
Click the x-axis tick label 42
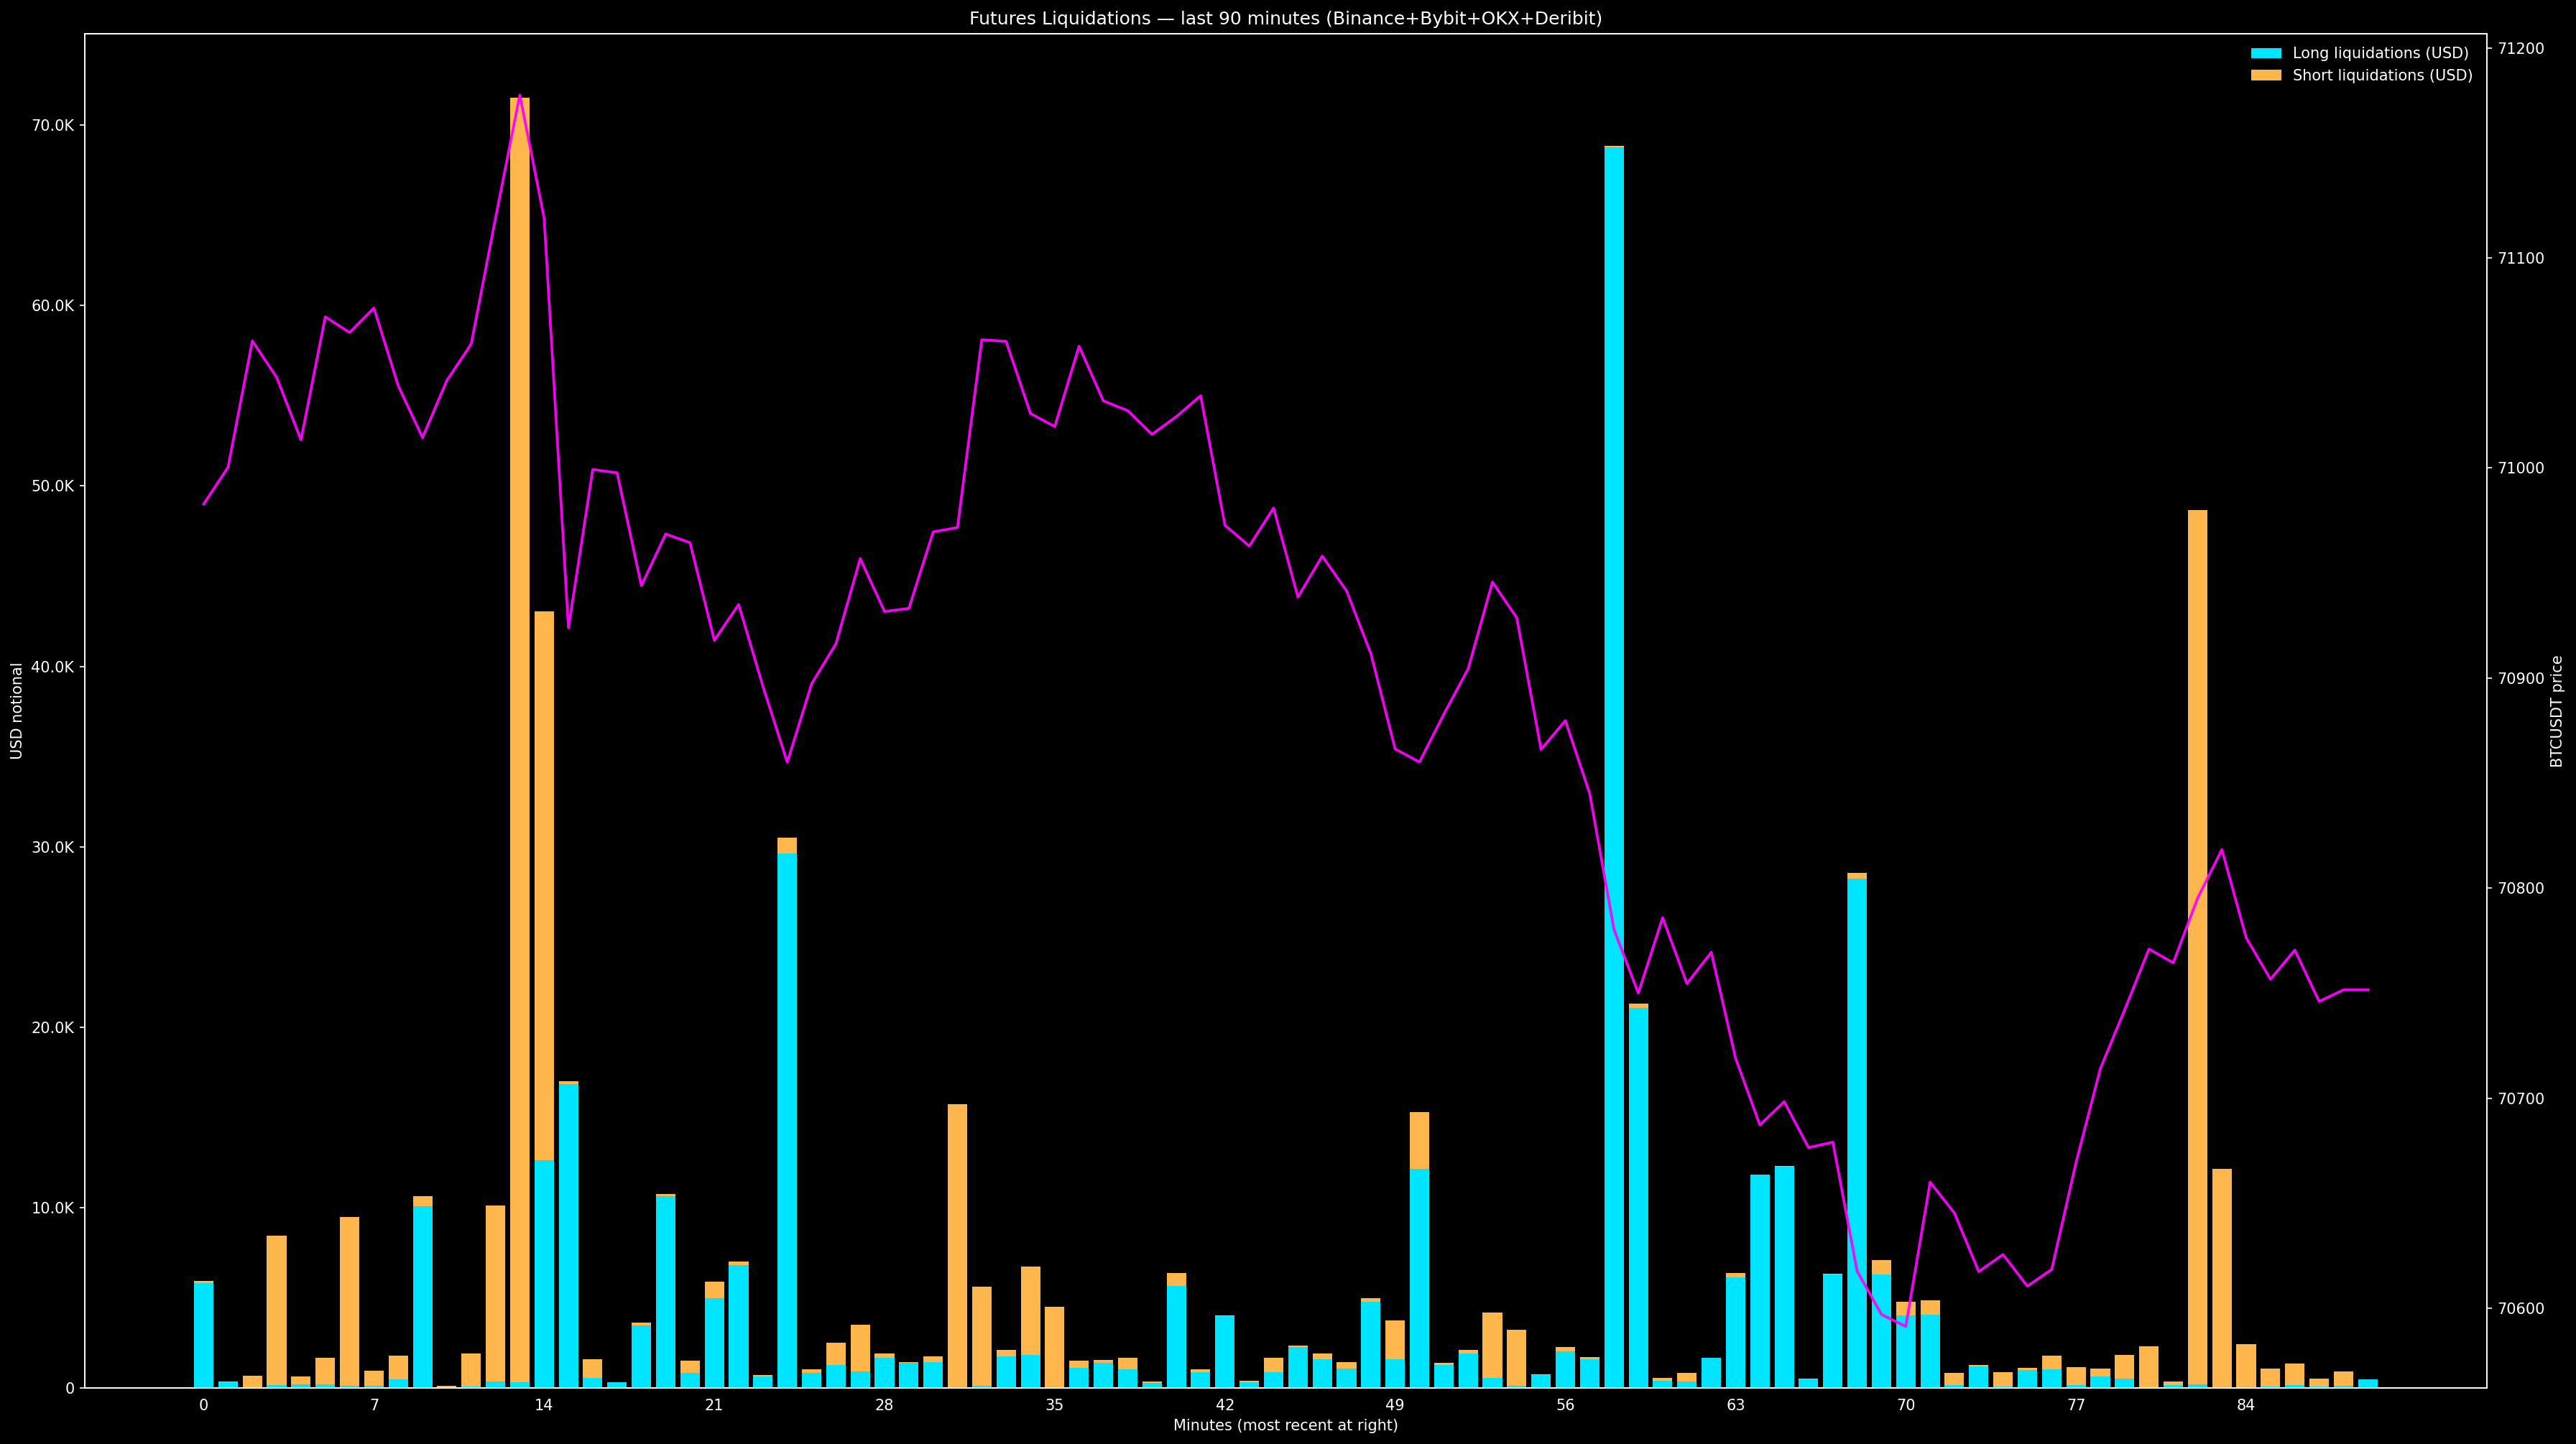pyautogui.click(x=1225, y=1405)
